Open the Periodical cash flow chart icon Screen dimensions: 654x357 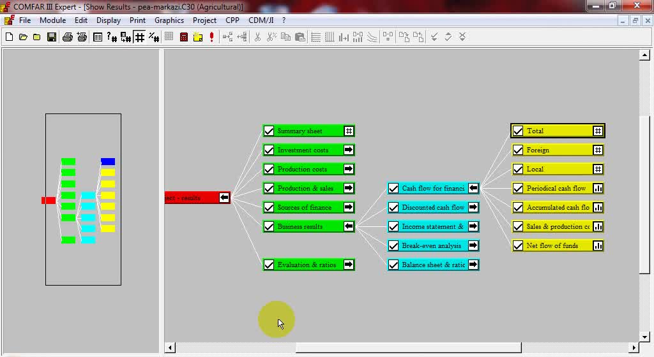pyautogui.click(x=598, y=188)
